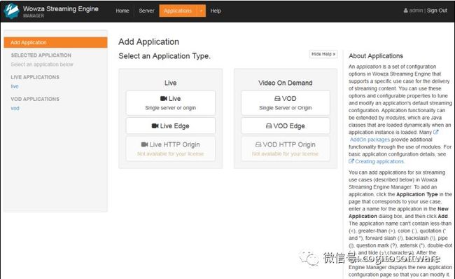Follow the AddOn packages link

coord(370,139)
